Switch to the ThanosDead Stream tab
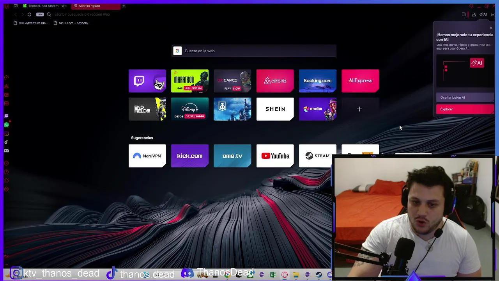499x281 pixels. click(44, 6)
